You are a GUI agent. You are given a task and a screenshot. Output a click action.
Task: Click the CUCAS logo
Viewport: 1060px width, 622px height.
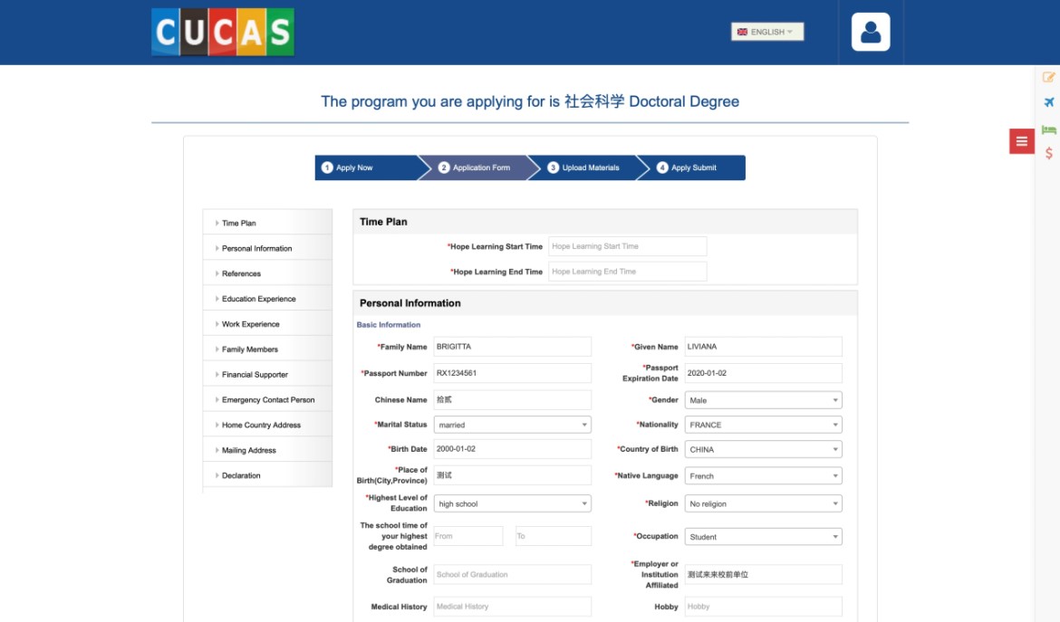tap(223, 33)
